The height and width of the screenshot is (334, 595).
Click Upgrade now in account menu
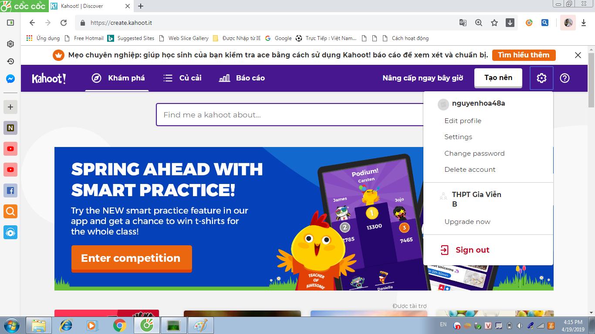(x=467, y=221)
